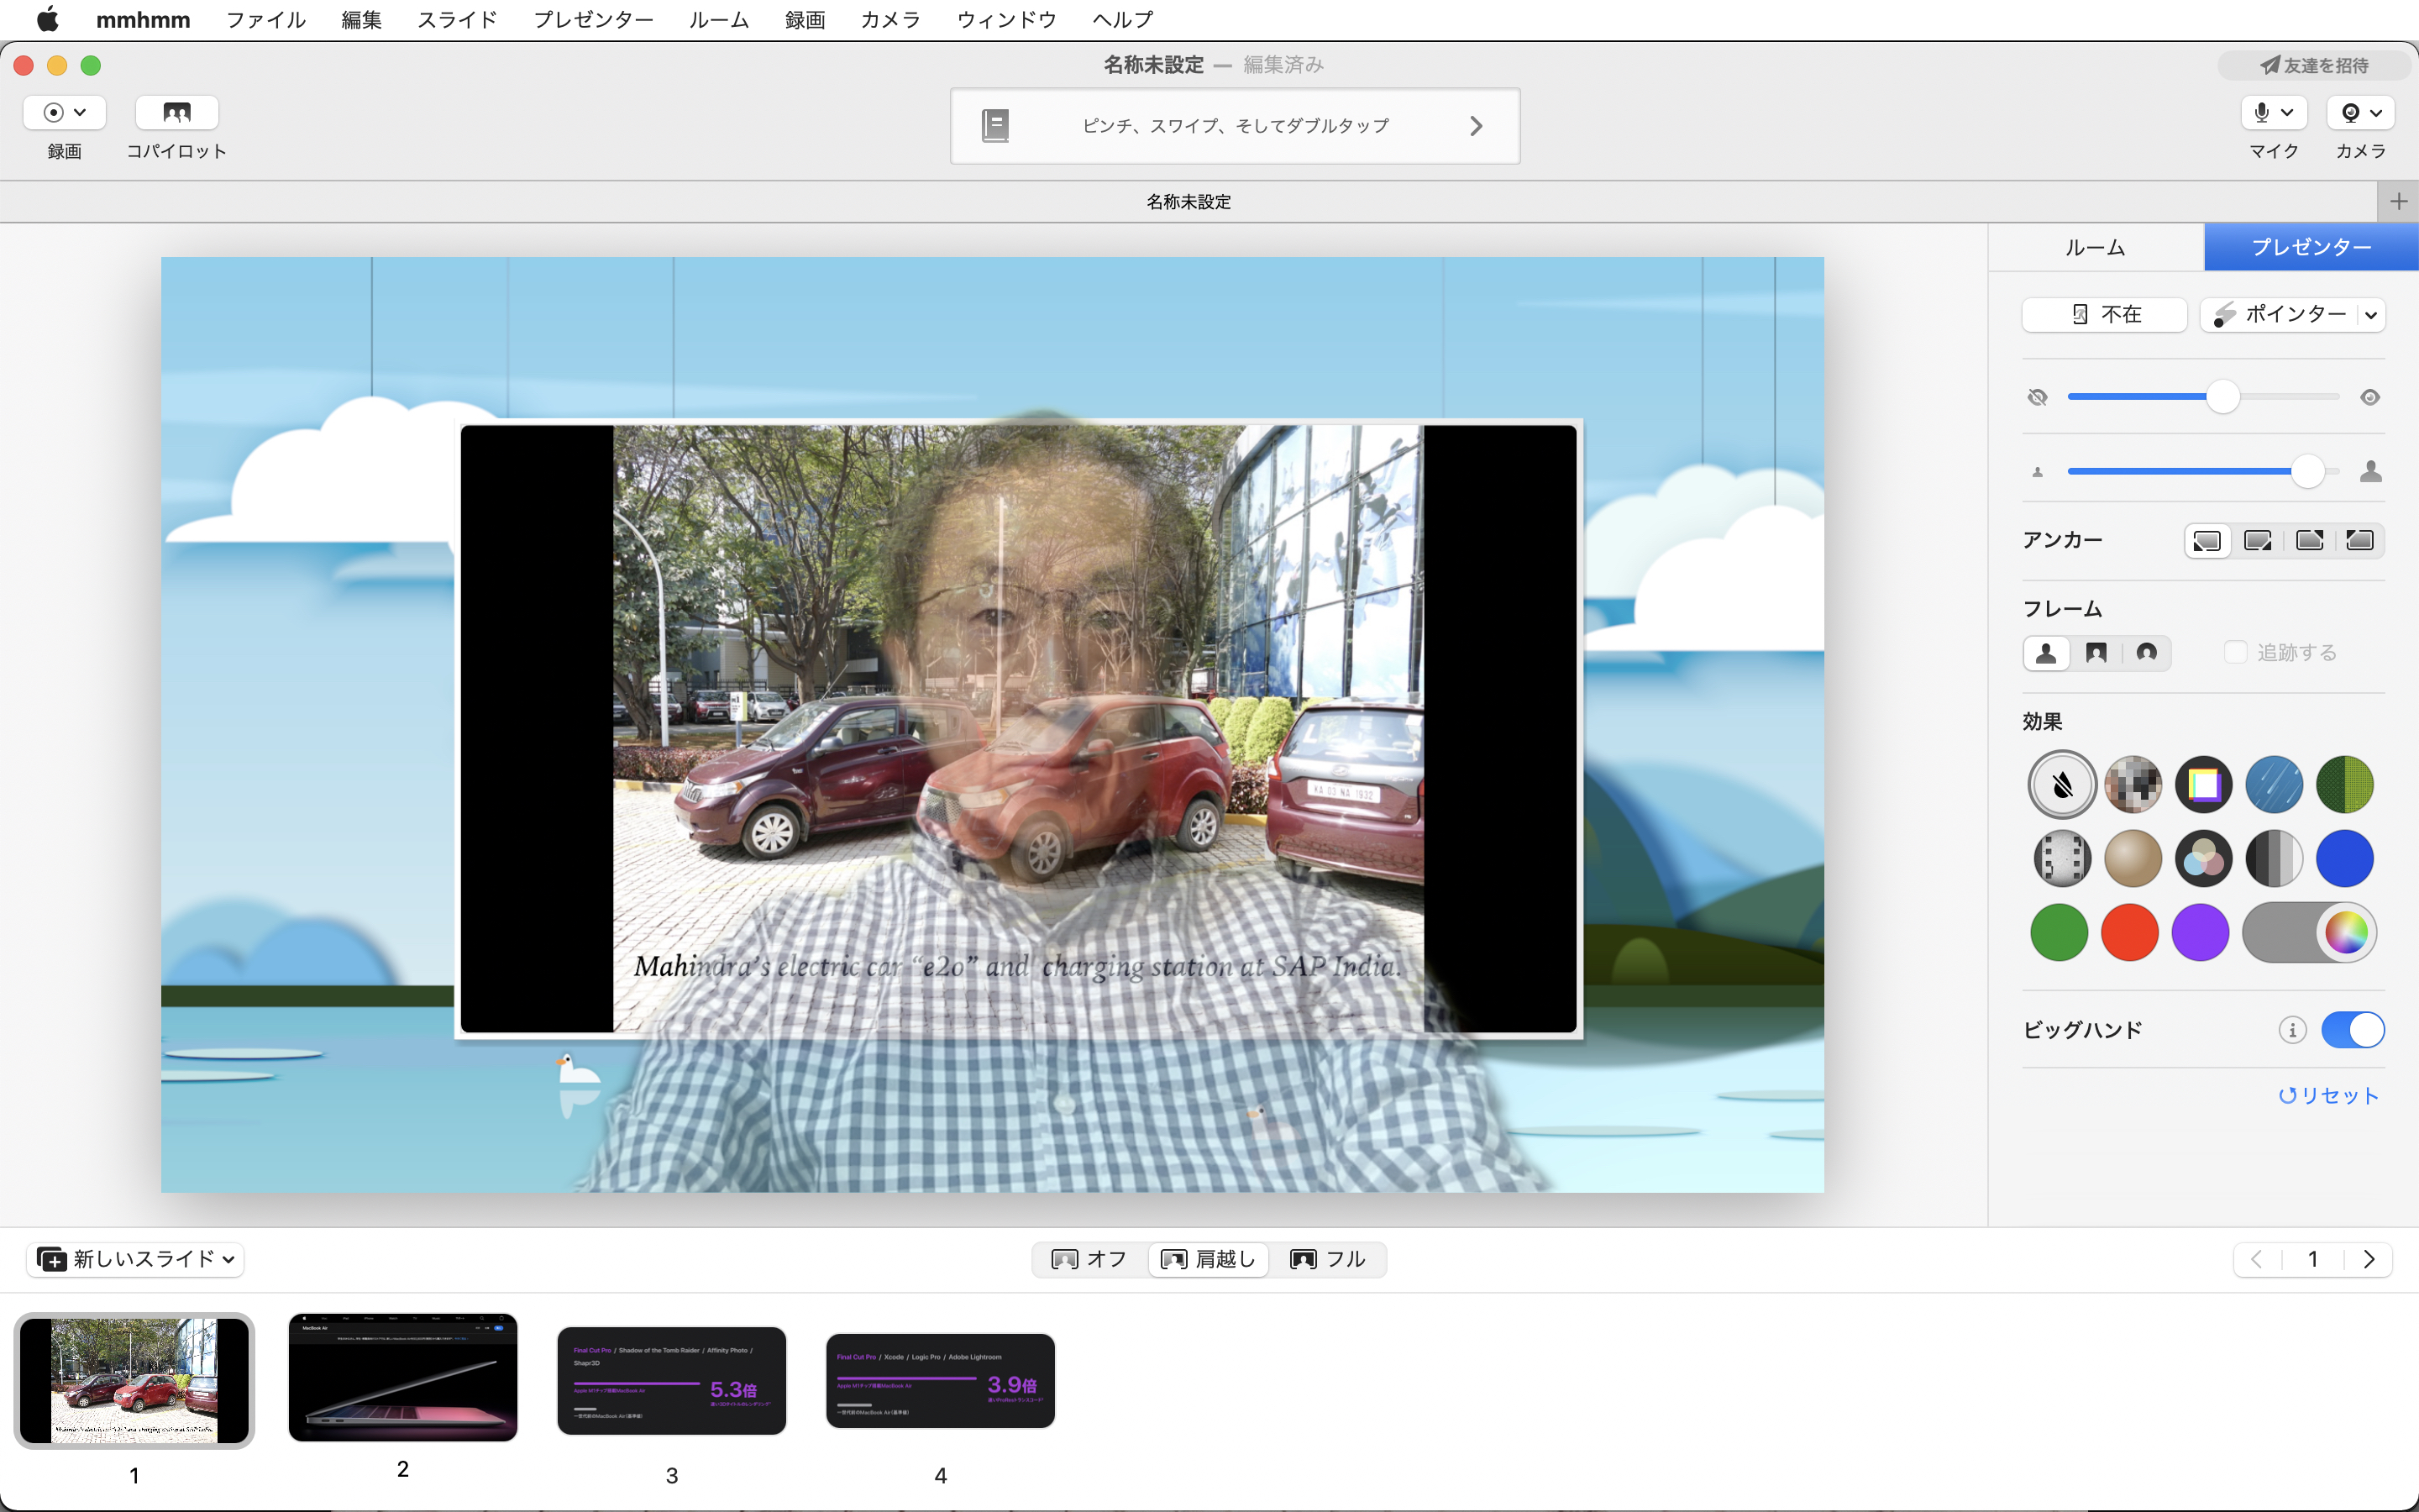The width and height of the screenshot is (2419, 1512).
Task: Select slide 2 MacBook thumbnail
Action: tap(403, 1378)
